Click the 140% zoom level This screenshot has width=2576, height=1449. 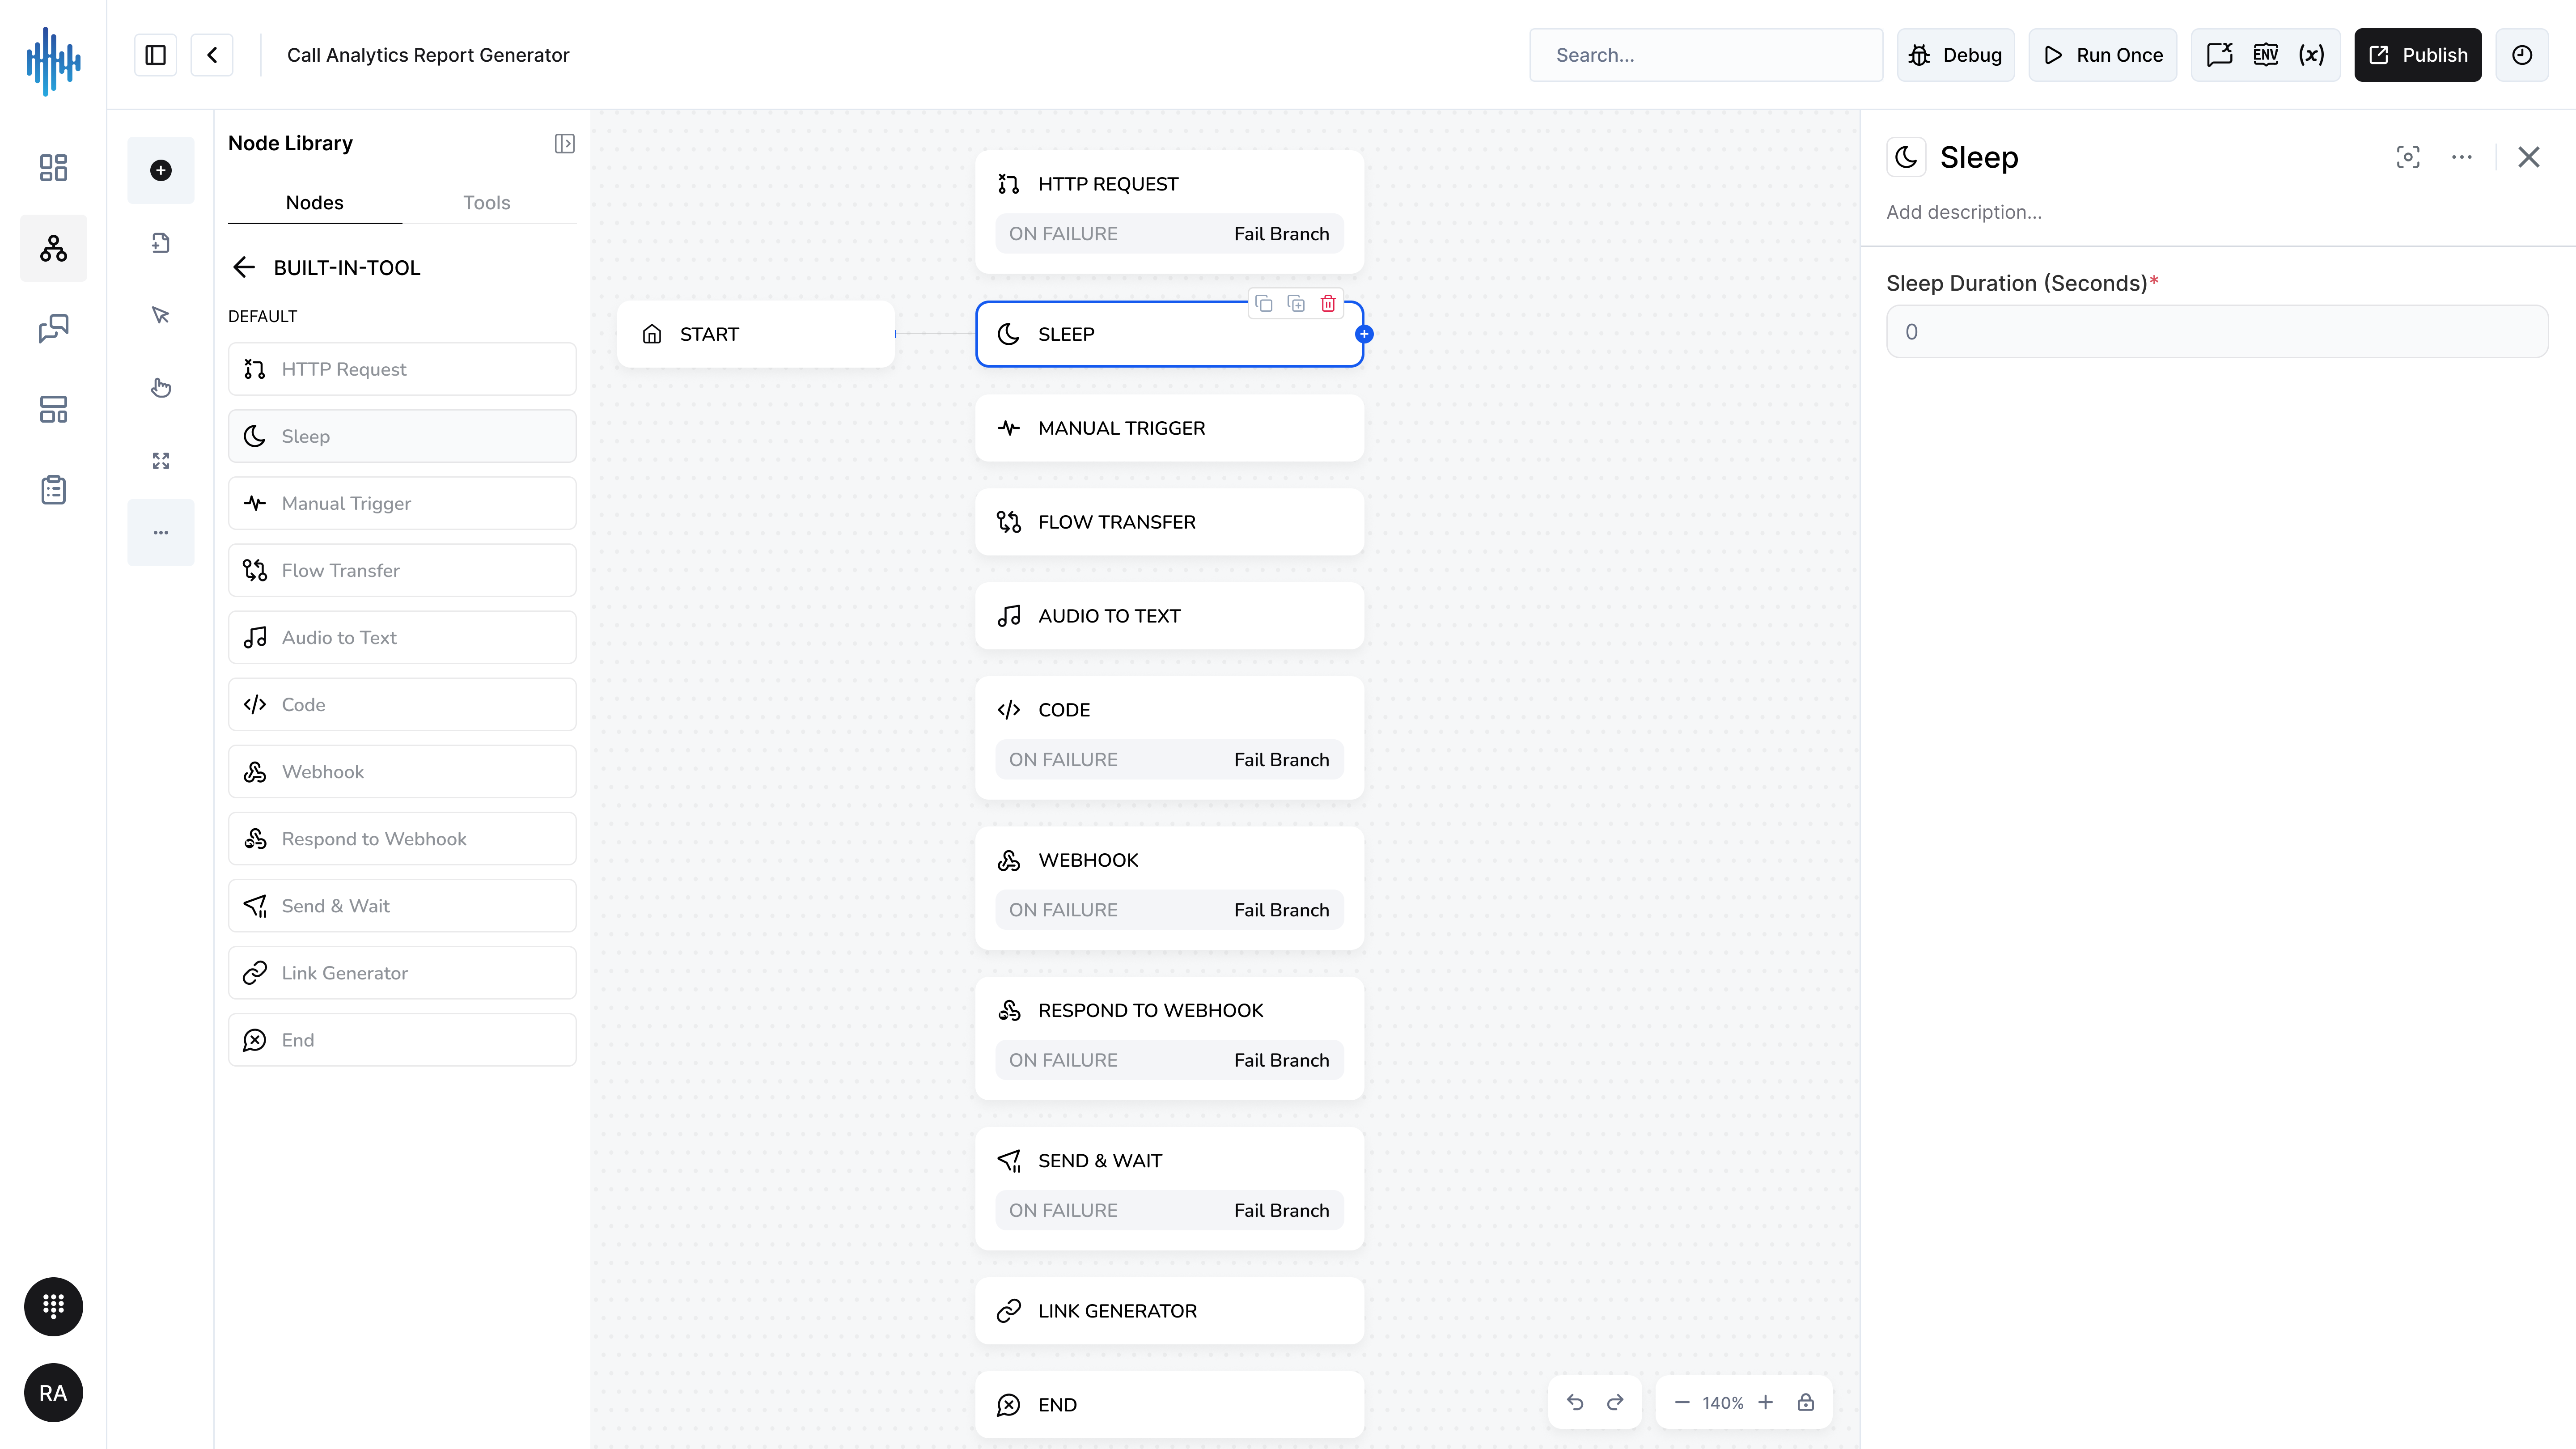point(1723,1403)
